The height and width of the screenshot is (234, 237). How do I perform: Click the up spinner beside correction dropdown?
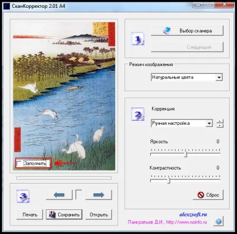pos(220,121)
